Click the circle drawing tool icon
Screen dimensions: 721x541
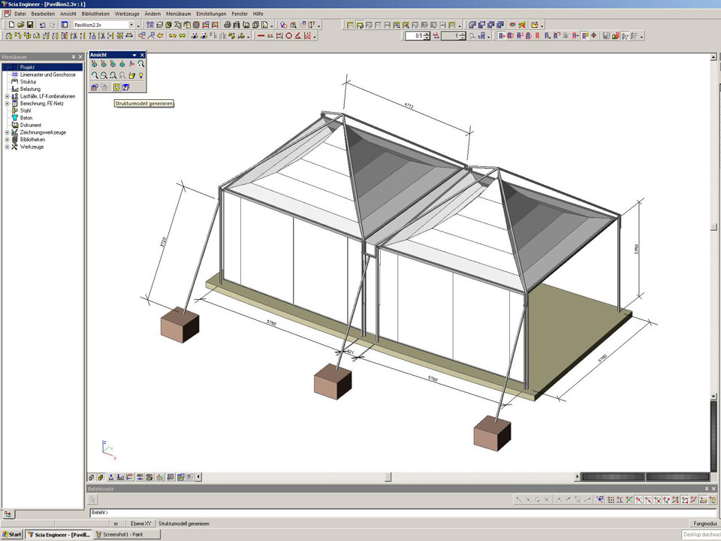tap(288, 35)
